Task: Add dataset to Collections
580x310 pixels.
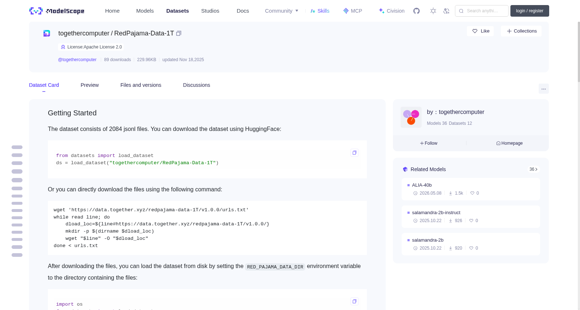Action: coord(521,31)
